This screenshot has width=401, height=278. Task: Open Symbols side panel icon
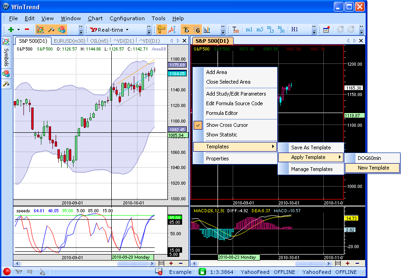[x=6, y=41]
